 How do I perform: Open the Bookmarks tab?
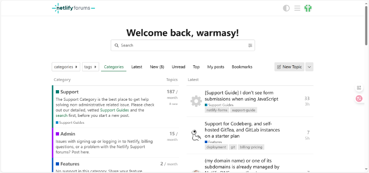242,67
